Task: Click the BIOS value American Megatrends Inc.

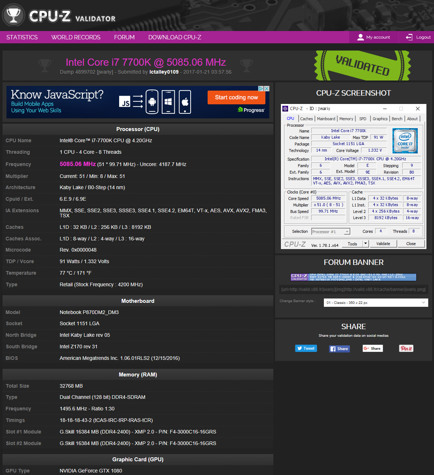Action: [120, 358]
